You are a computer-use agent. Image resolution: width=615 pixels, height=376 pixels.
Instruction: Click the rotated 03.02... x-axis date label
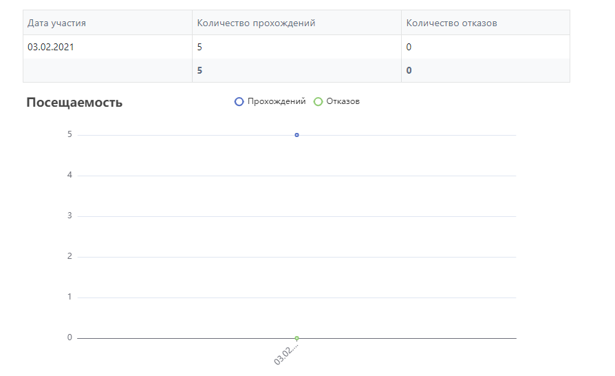pos(287,352)
